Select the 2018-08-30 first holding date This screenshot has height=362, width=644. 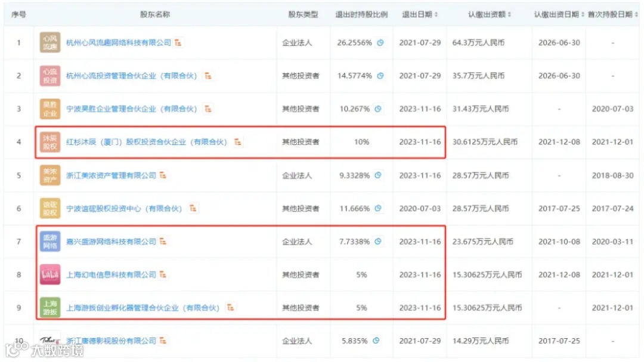[613, 175]
